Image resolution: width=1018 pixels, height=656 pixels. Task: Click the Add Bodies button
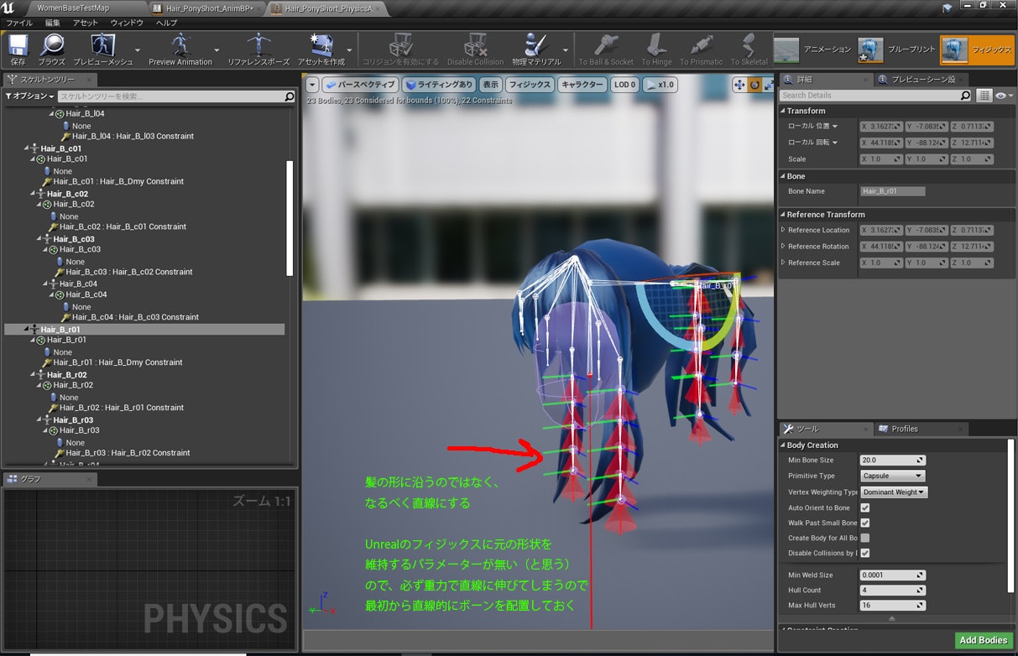point(983,640)
